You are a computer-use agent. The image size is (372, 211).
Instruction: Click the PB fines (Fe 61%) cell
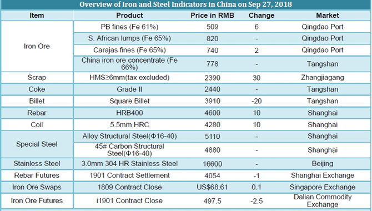click(x=129, y=27)
